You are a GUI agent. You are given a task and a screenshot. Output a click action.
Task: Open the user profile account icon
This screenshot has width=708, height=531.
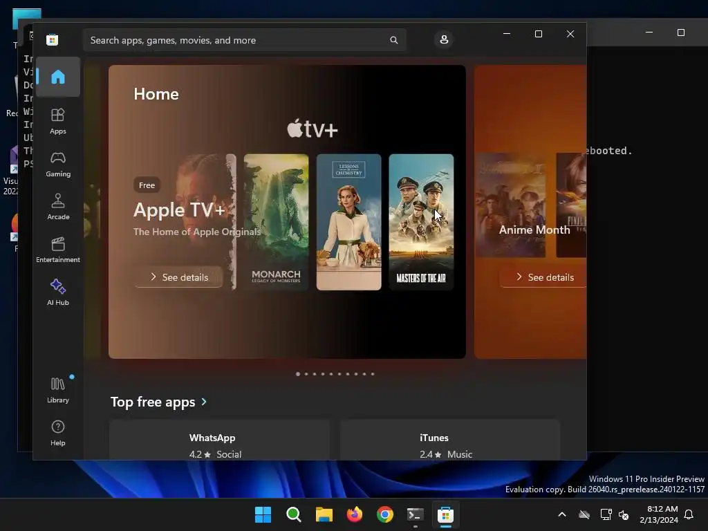444,39
